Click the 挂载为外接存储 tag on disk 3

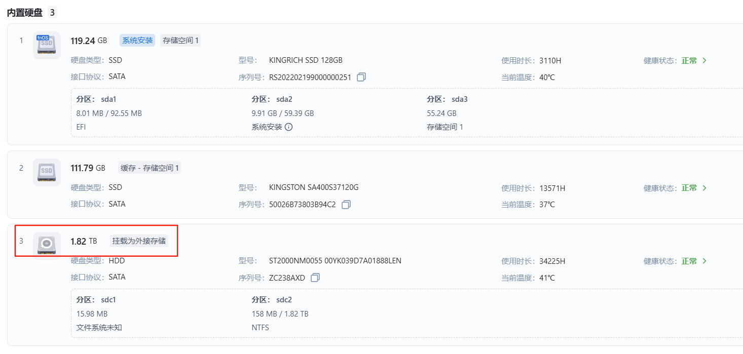(139, 241)
